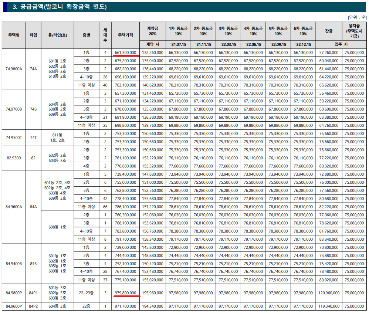Click the date cell '22.03.15
The width and height of the screenshot is (369, 315).
click(x=228, y=44)
